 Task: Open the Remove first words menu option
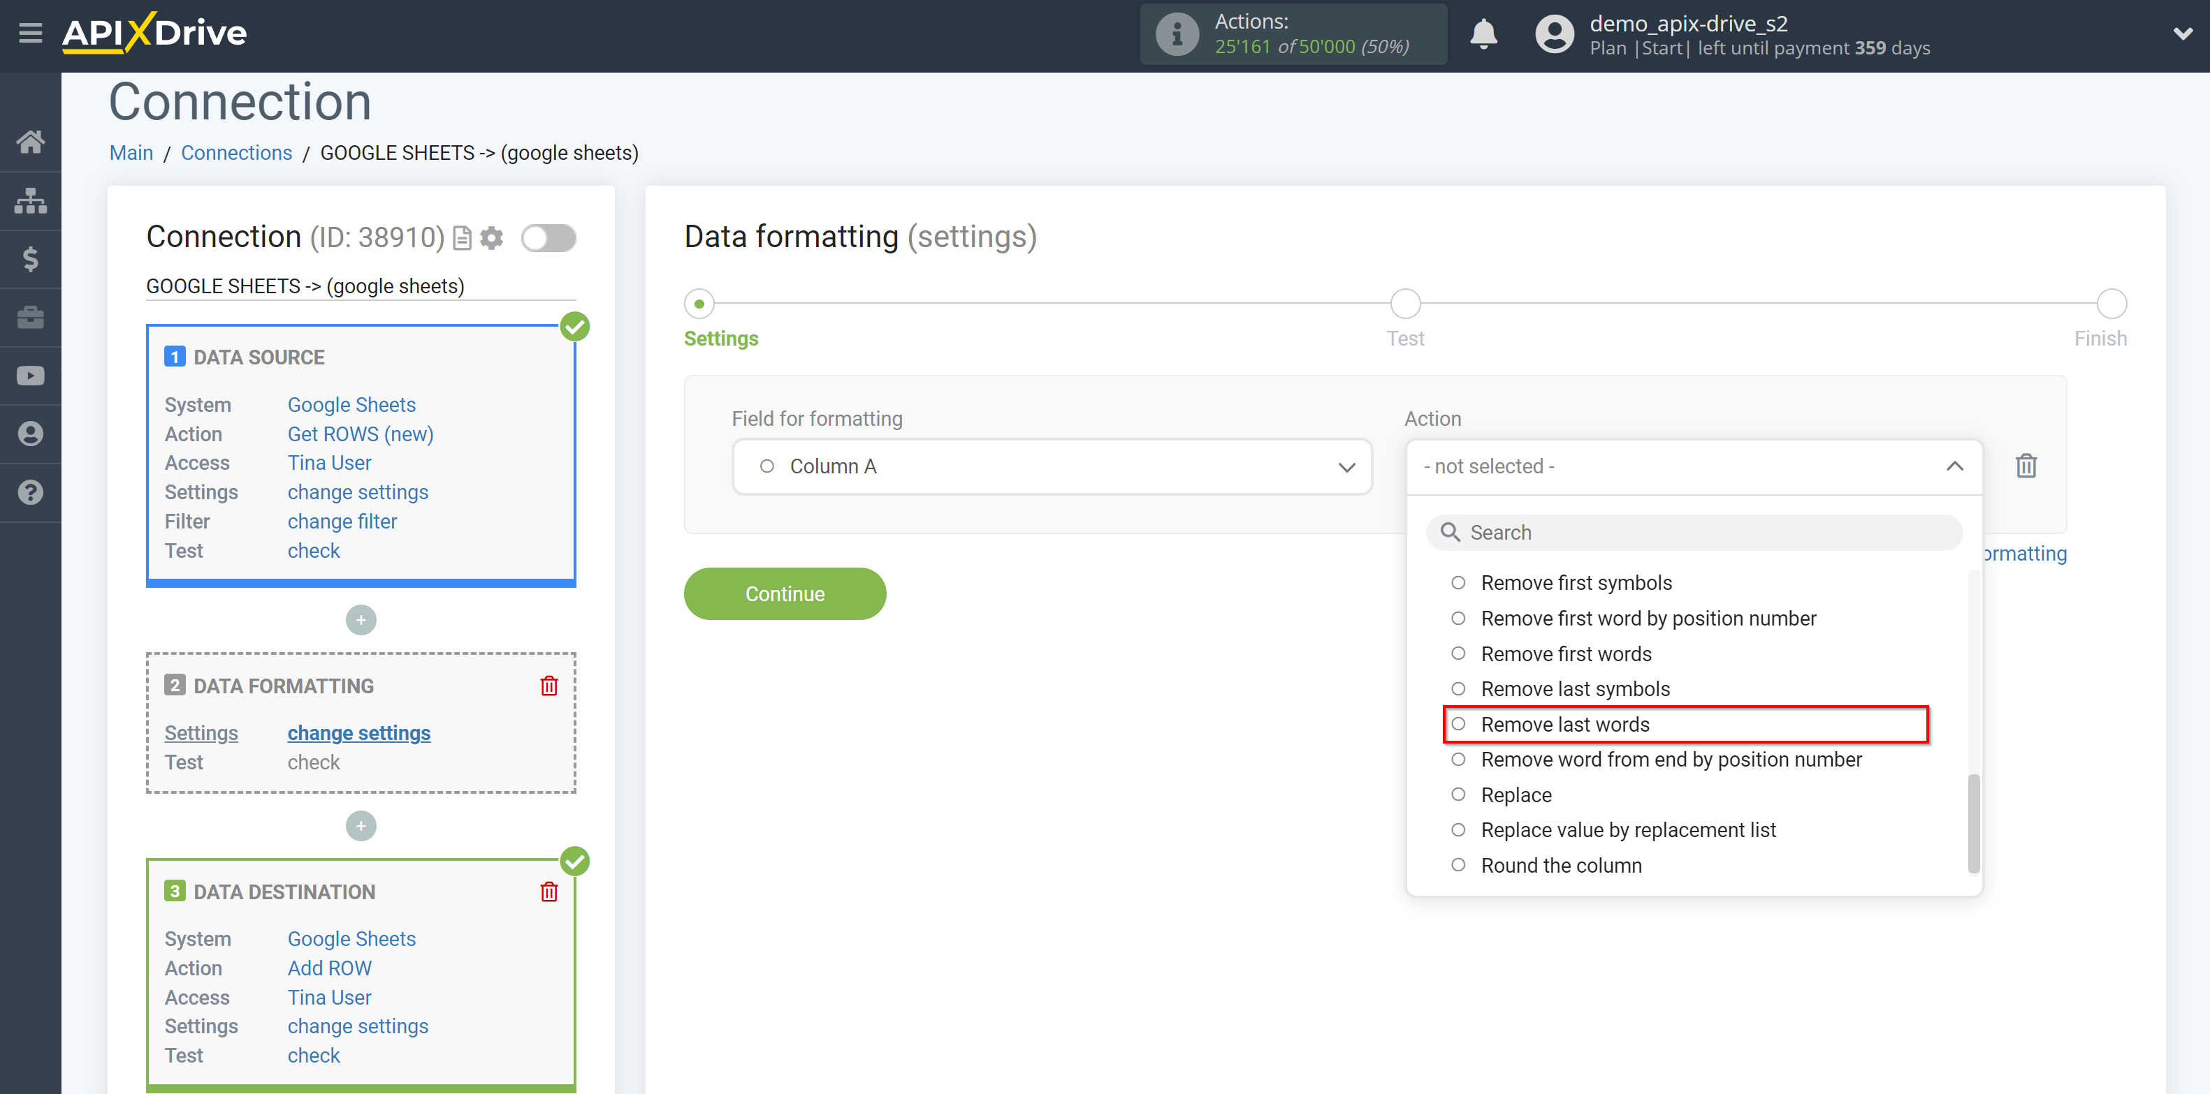pos(1567,653)
